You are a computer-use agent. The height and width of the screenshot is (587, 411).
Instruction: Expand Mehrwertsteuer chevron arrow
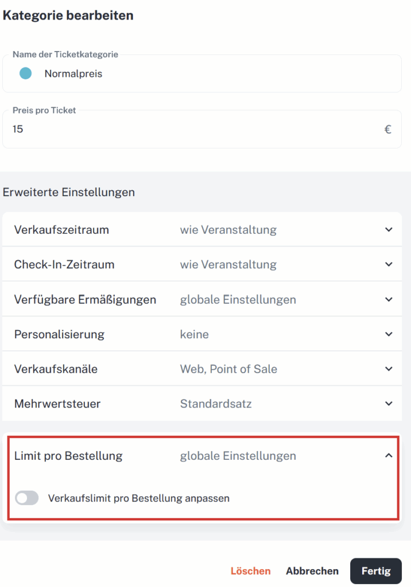pos(389,404)
